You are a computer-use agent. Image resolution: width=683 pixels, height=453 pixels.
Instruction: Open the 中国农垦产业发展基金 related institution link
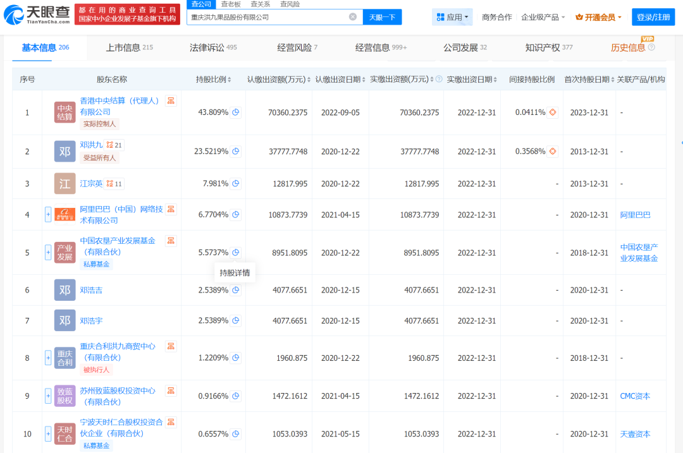(x=639, y=253)
